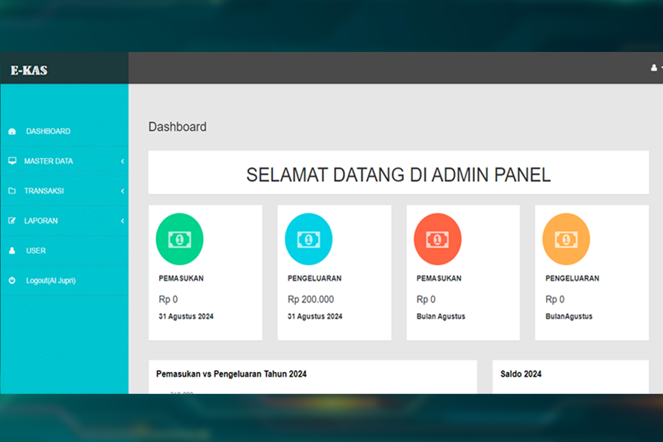Open the Dashboard menu item

[48, 131]
